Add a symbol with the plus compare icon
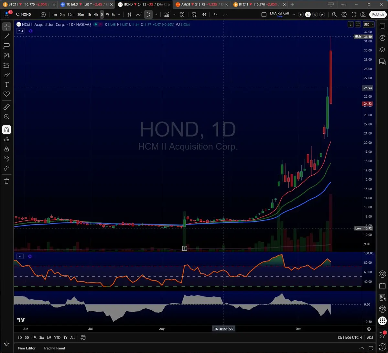This screenshot has height=353, width=388. [43, 15]
